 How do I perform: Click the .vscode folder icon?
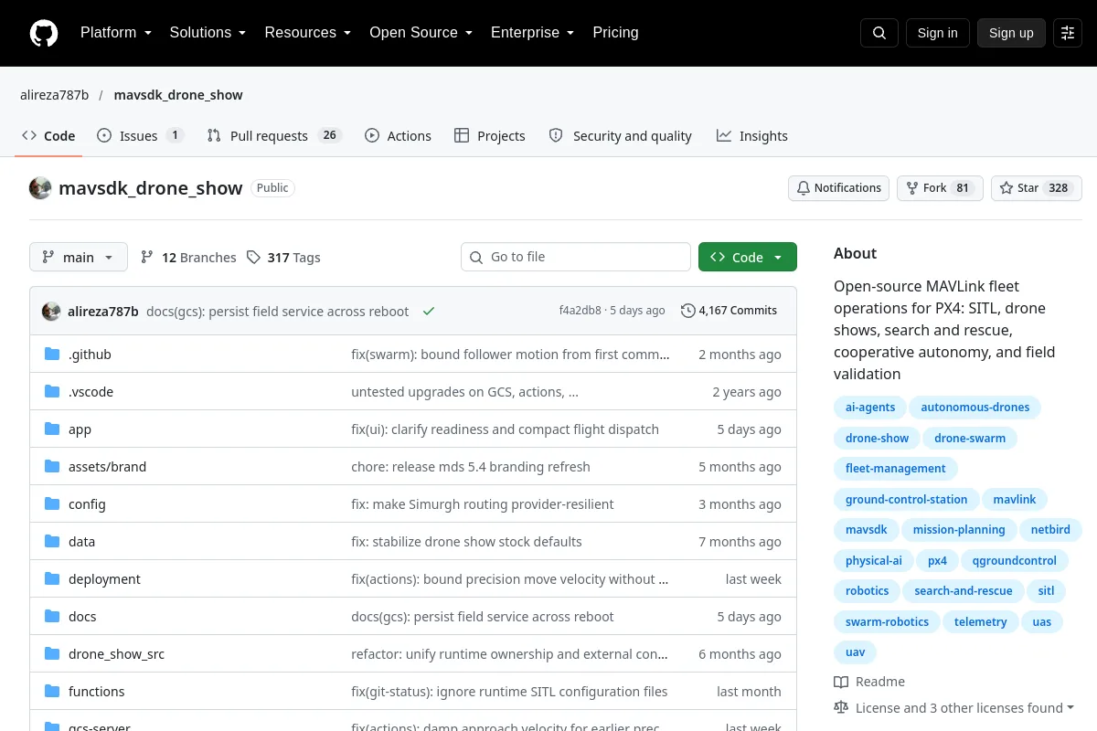click(52, 392)
